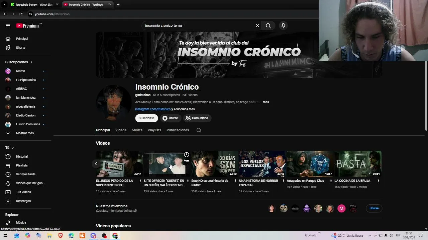This screenshot has height=240, width=428.
Task: Open the YouTube hamburger guide menu
Action: coord(8,26)
